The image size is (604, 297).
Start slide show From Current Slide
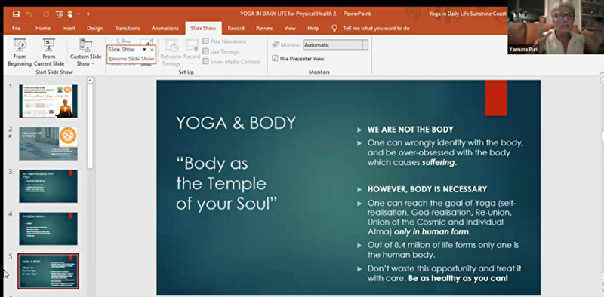tap(49, 52)
